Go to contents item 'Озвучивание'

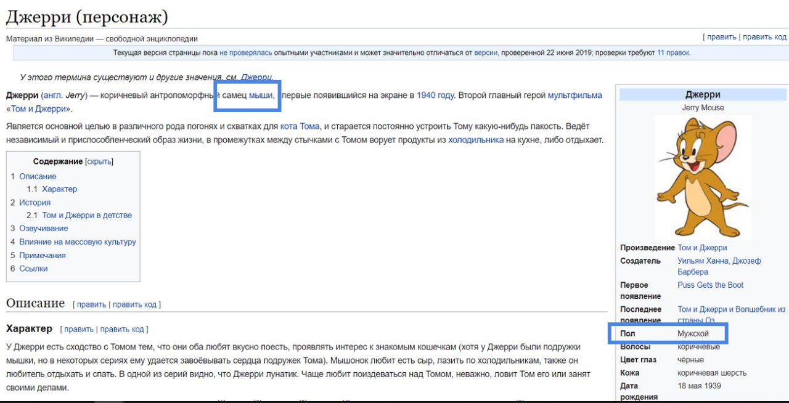[x=44, y=229]
